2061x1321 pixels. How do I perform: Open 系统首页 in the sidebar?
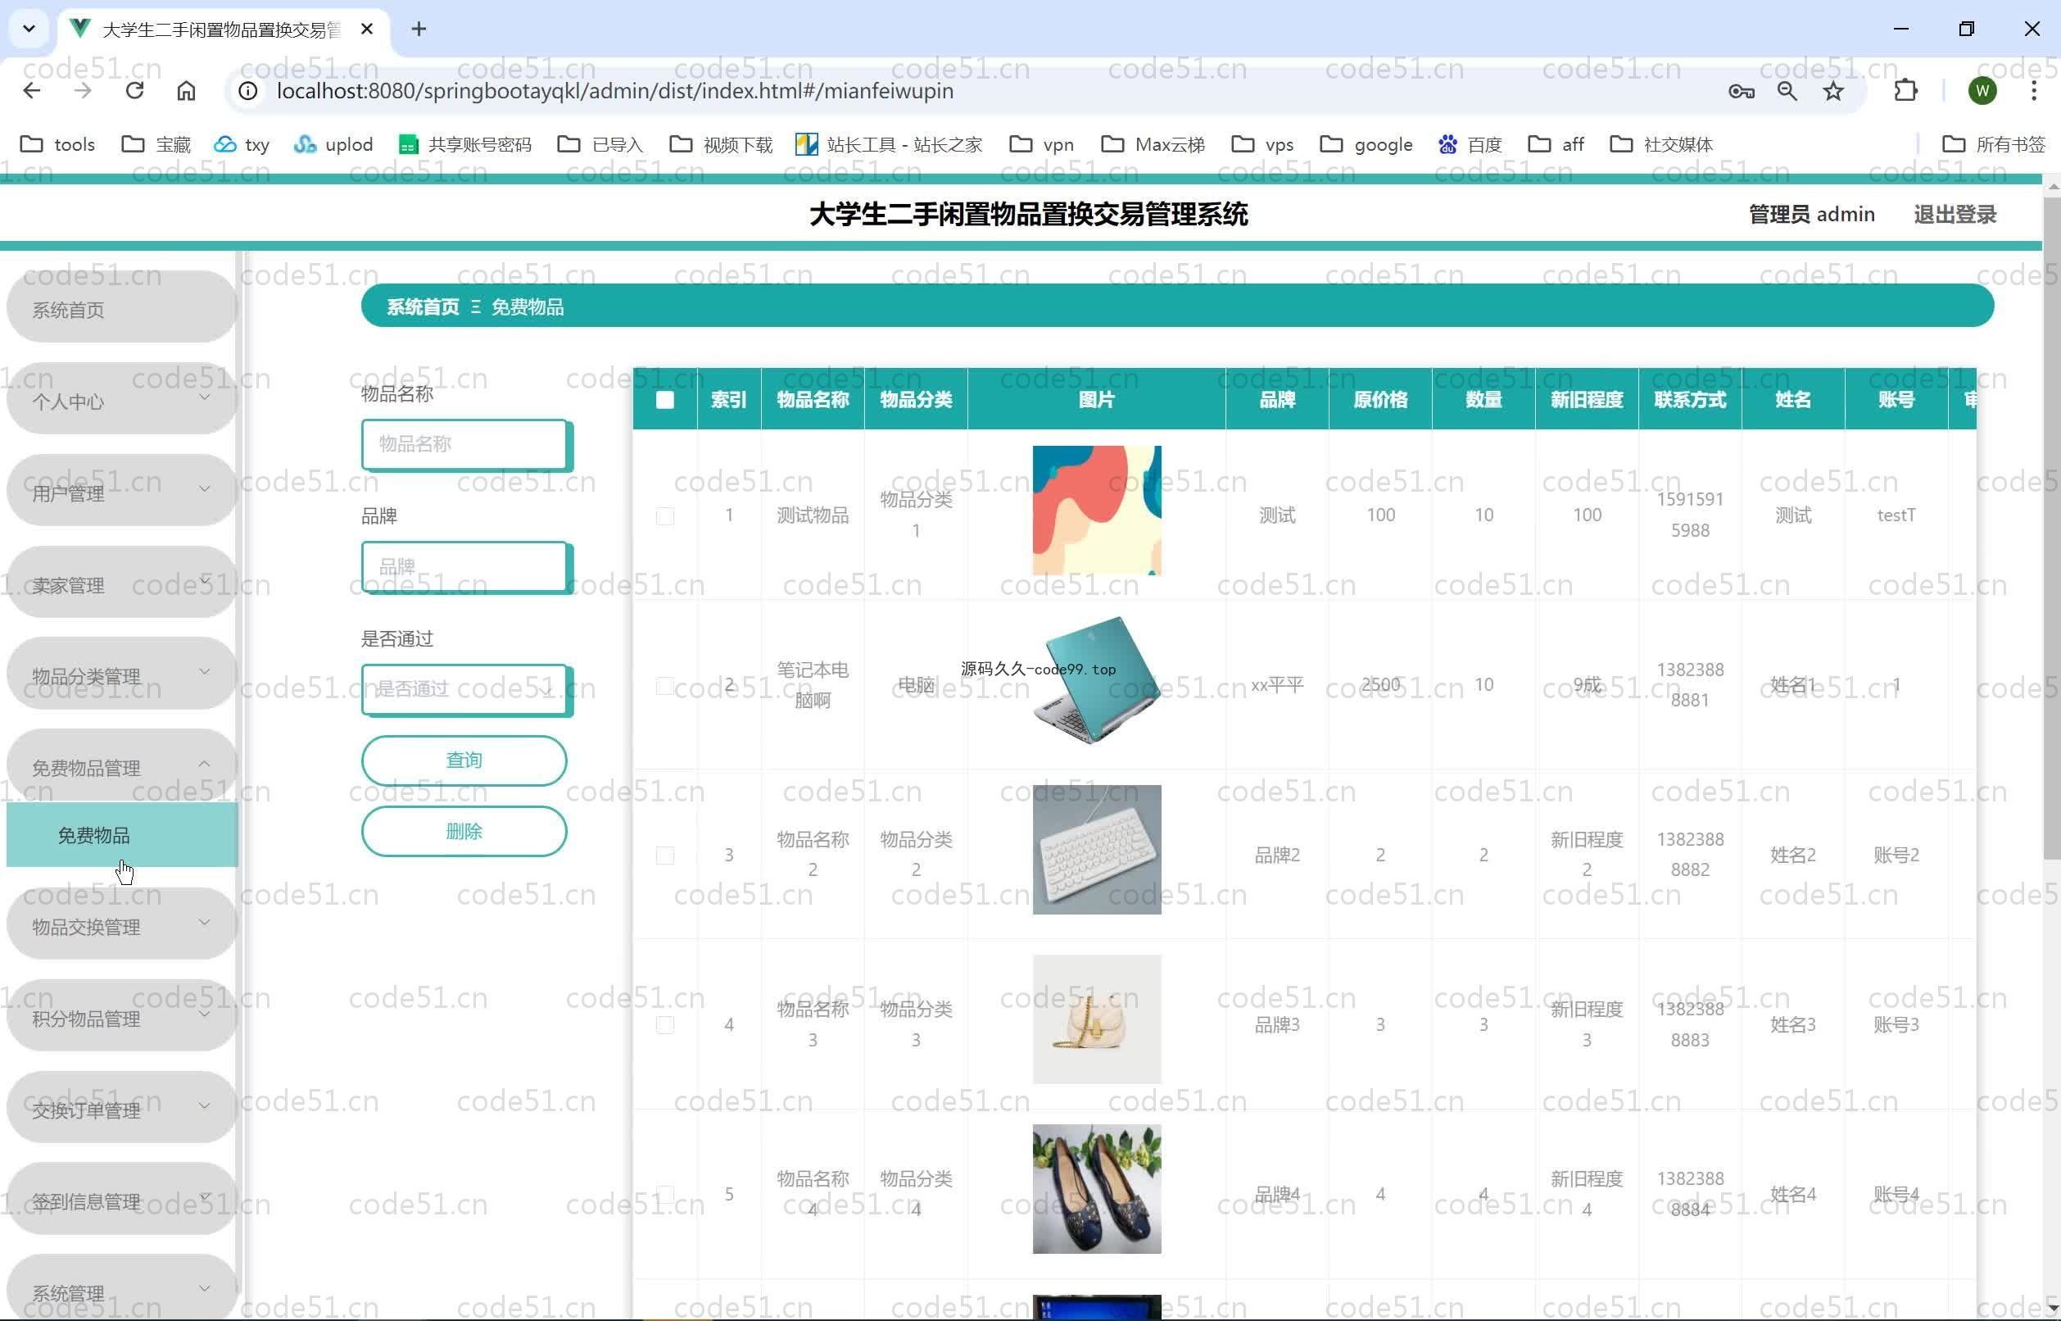tap(121, 309)
